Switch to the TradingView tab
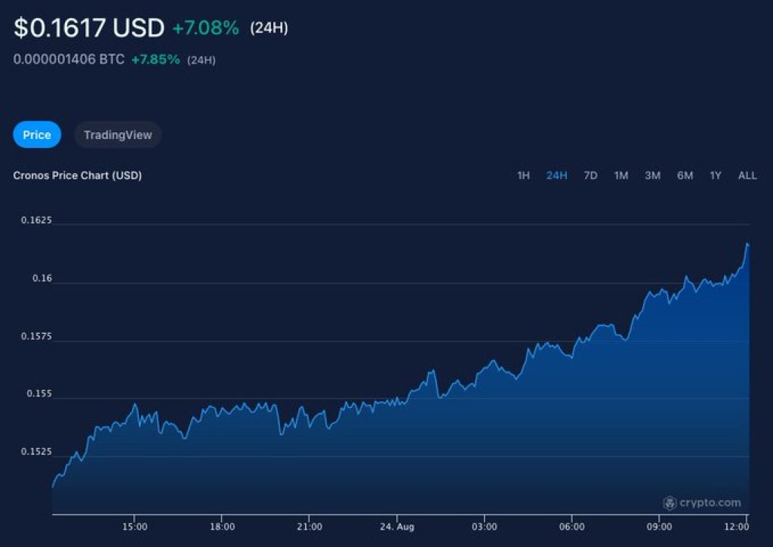The image size is (773, 547). tap(118, 134)
